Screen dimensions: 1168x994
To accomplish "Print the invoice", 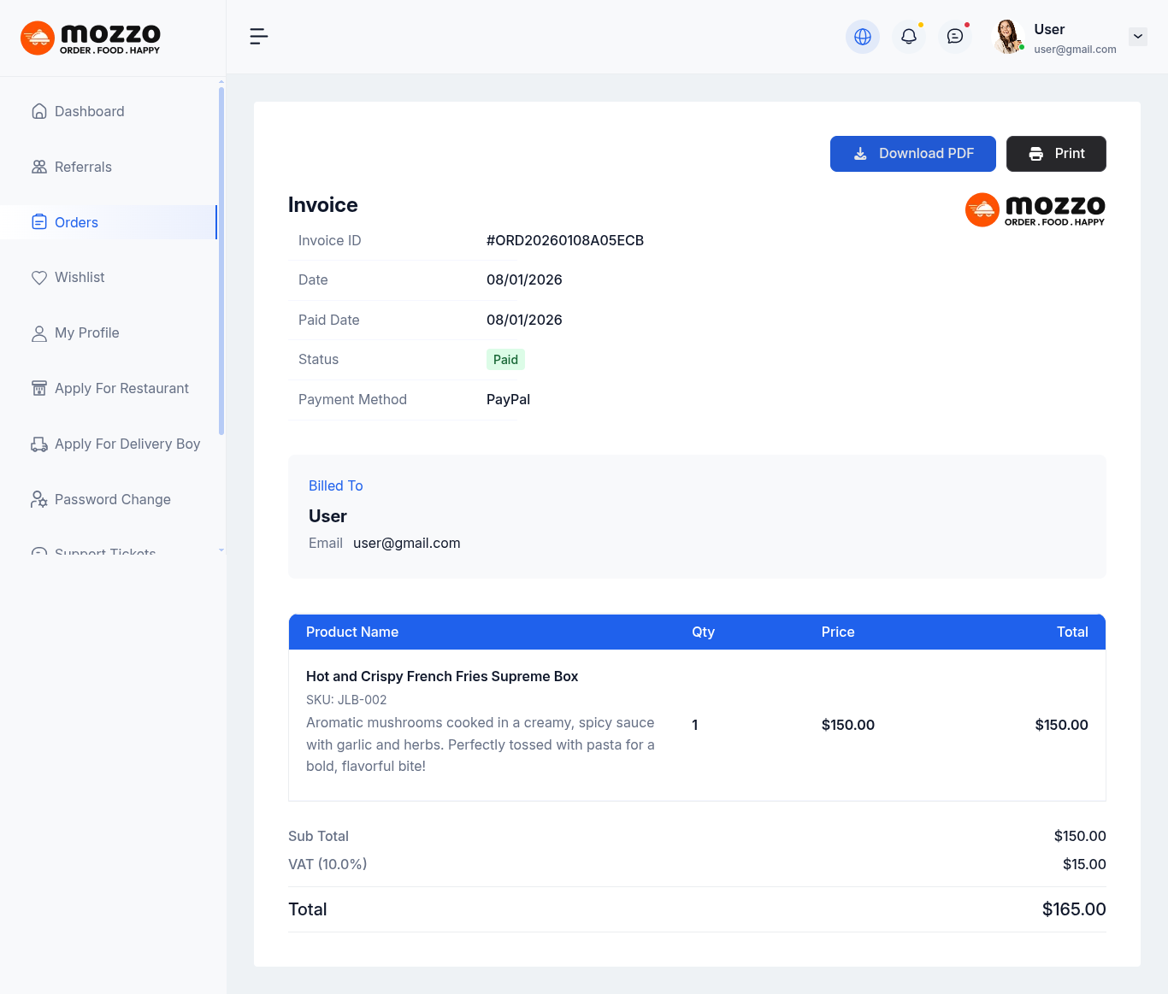I will point(1055,154).
